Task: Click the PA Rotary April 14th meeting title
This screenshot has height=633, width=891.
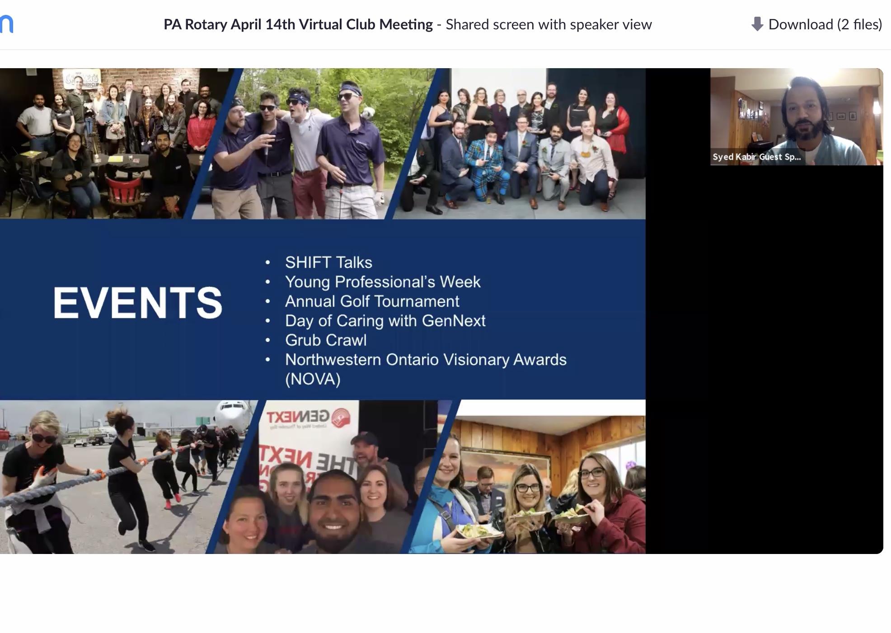Action: [298, 24]
